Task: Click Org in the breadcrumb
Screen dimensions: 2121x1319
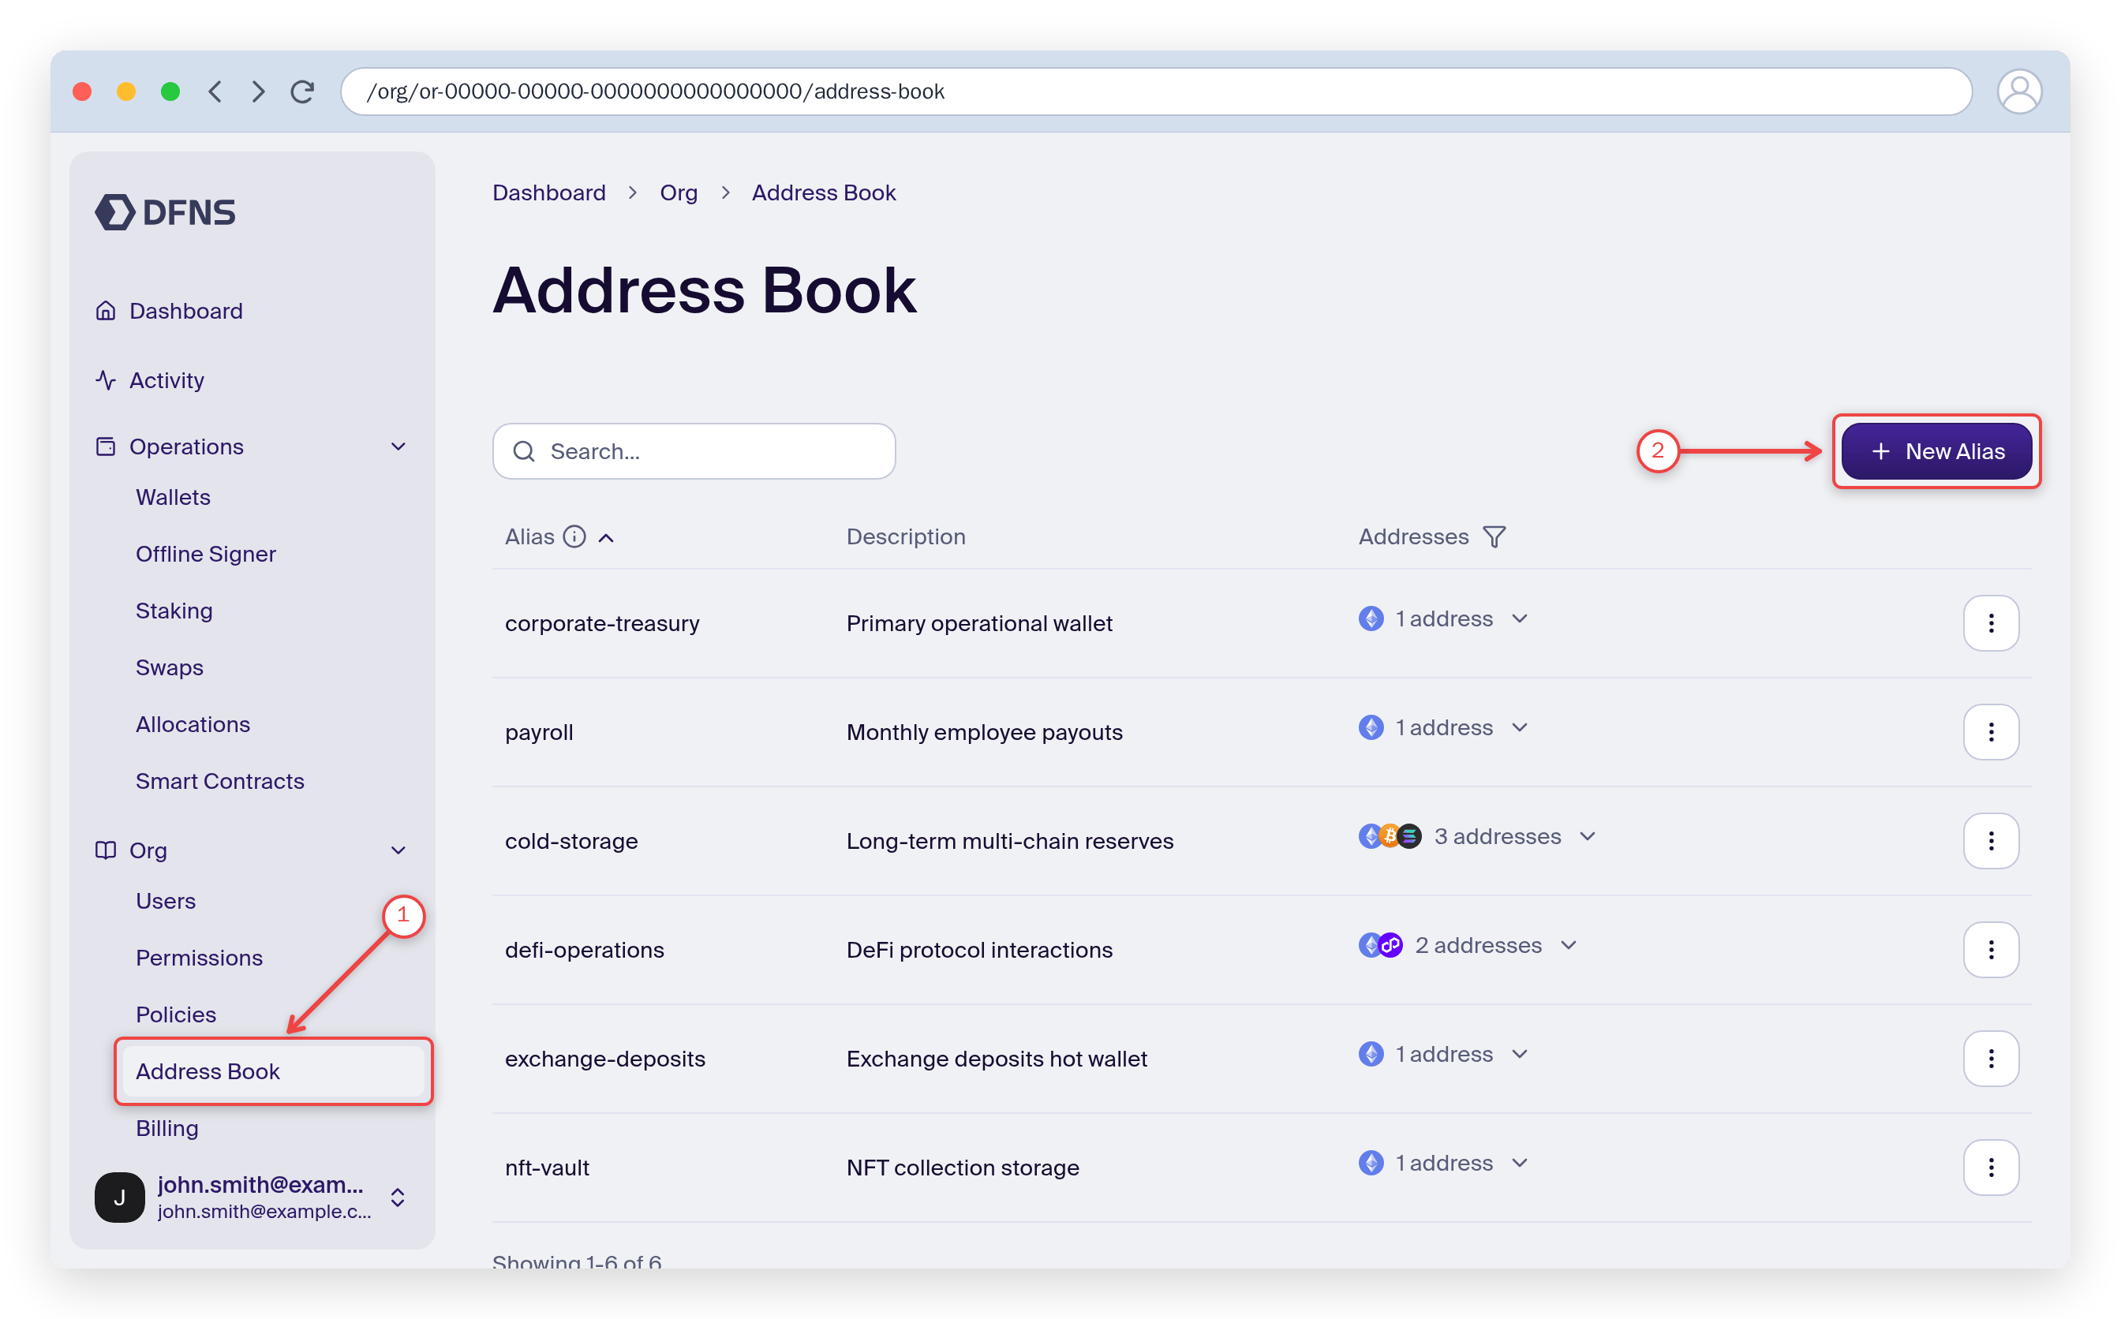Action: click(678, 192)
